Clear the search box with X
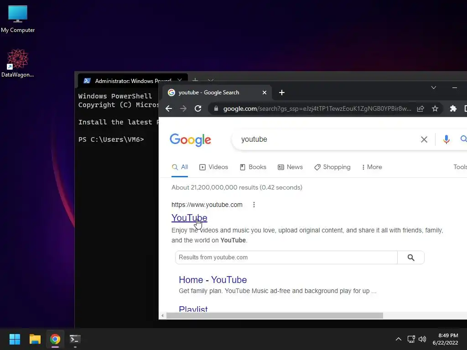The height and width of the screenshot is (350, 467). [x=424, y=139]
